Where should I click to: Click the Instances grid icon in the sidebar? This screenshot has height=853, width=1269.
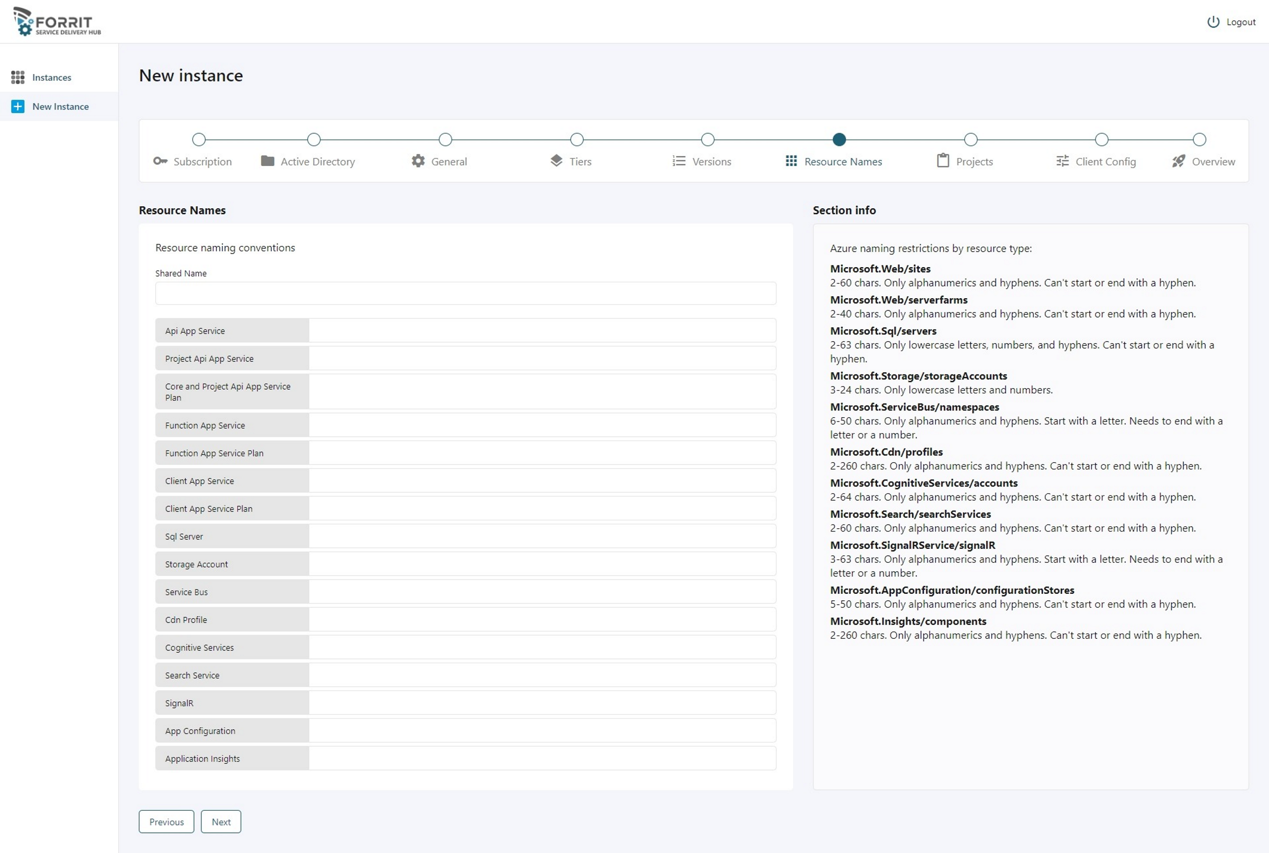click(x=18, y=77)
